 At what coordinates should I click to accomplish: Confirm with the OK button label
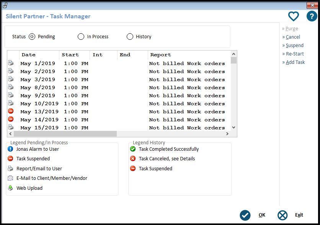point(262,215)
